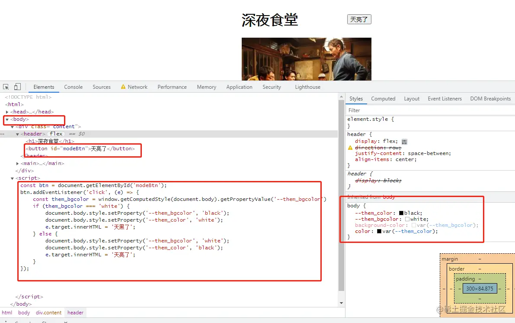The image size is (515, 323).
Task: Select the Event Listeners sidebar tab
Action: (x=445, y=99)
